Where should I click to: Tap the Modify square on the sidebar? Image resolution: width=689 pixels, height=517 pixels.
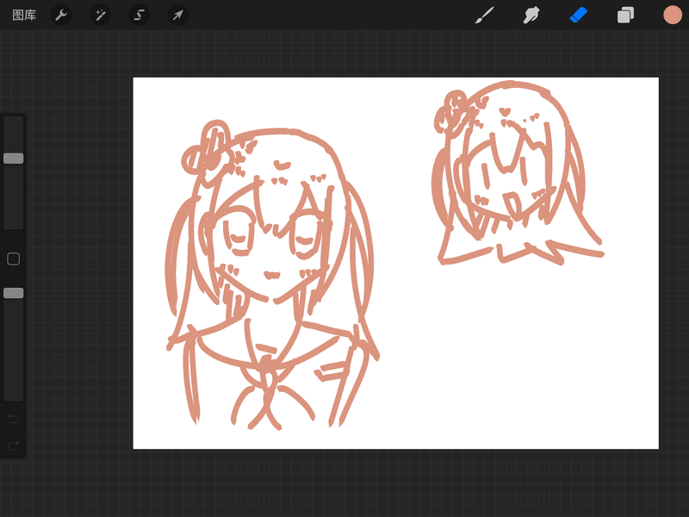tap(12, 258)
